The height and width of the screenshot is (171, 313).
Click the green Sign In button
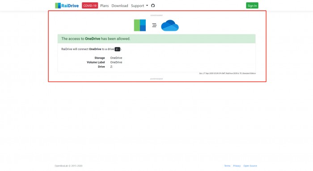coord(252,5)
